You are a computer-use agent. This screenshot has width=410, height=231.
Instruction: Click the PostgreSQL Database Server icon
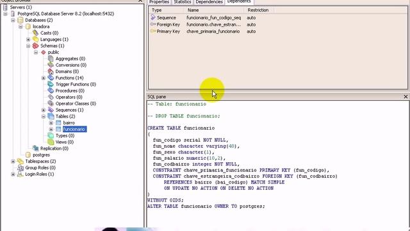13,13
